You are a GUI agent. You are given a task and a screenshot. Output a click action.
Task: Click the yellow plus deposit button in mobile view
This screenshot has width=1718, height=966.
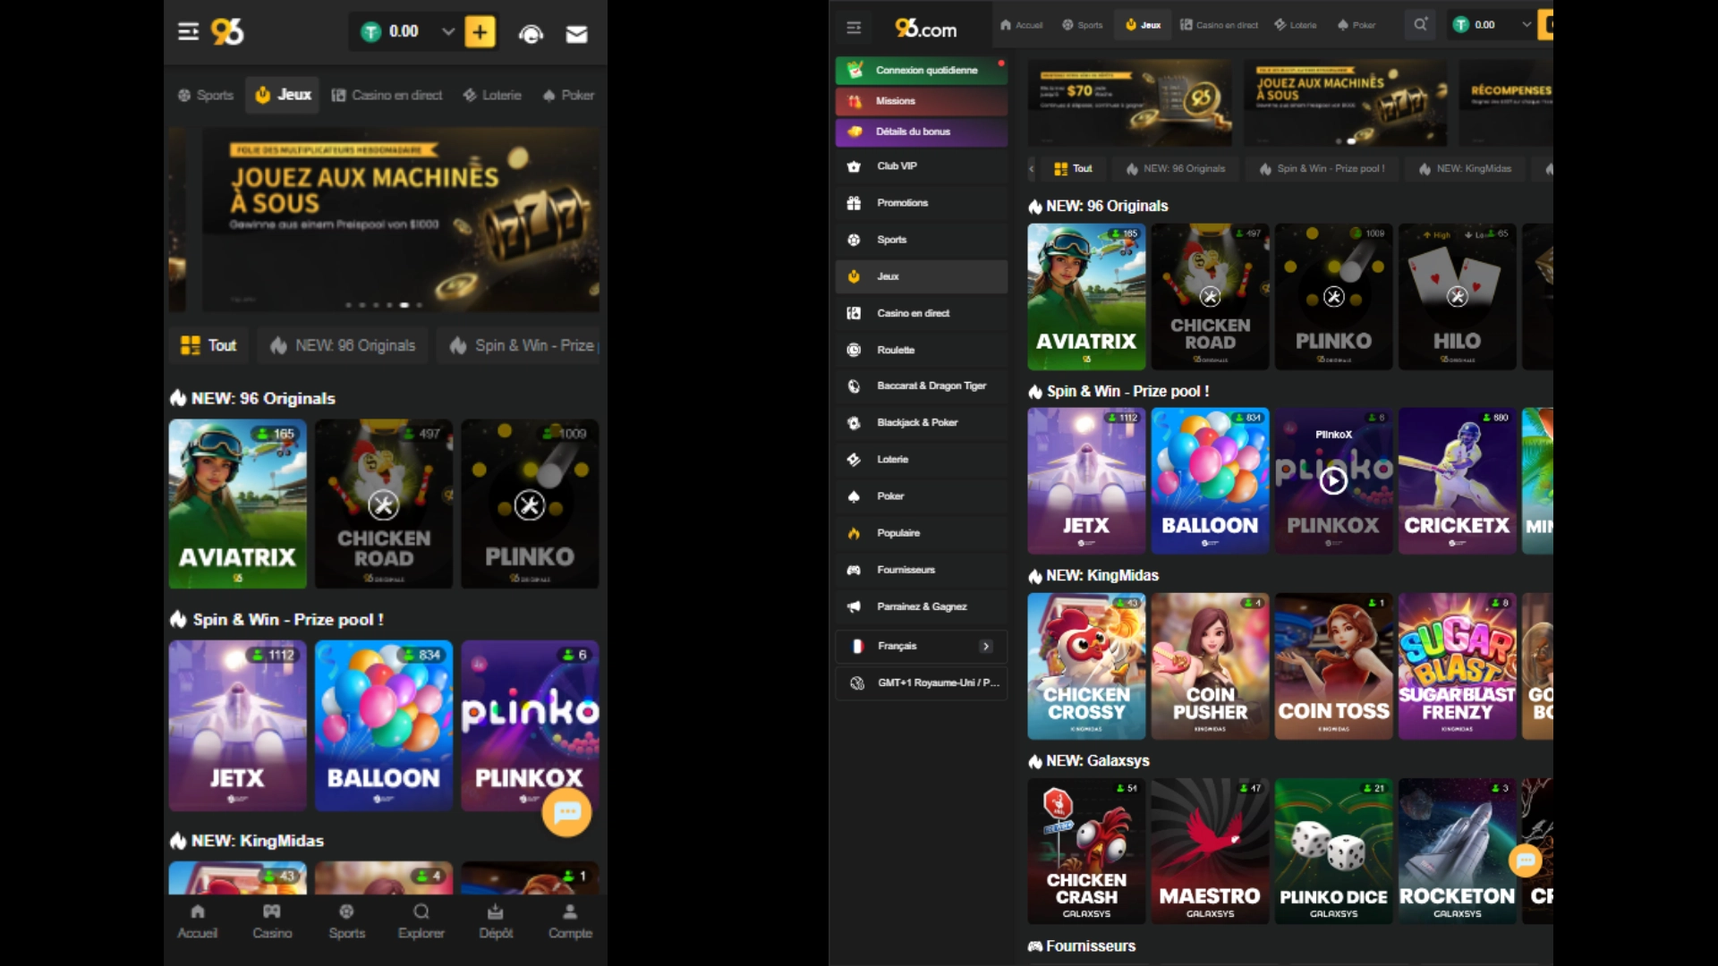[x=481, y=32]
